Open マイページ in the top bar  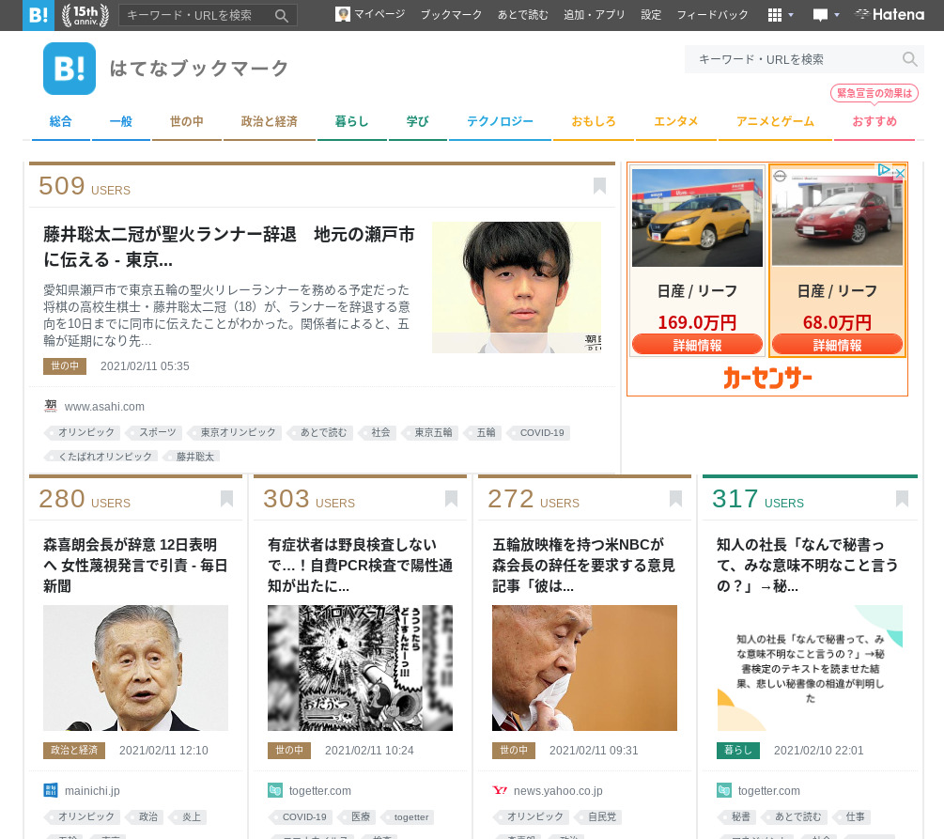370,14
